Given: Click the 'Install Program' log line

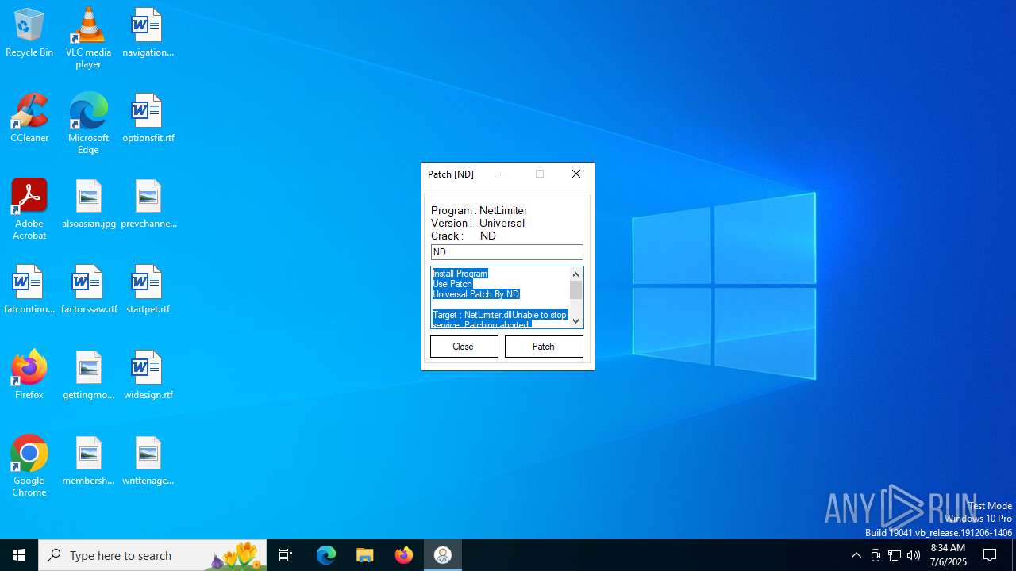Looking at the screenshot, I should [x=460, y=274].
